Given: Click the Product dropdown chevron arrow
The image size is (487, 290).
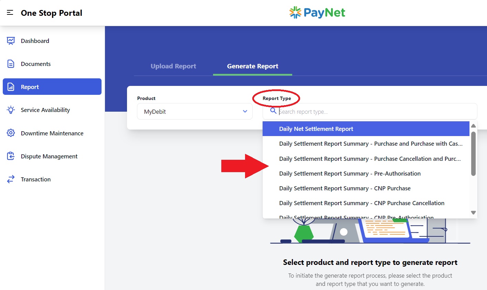Looking at the screenshot, I should click(x=245, y=111).
